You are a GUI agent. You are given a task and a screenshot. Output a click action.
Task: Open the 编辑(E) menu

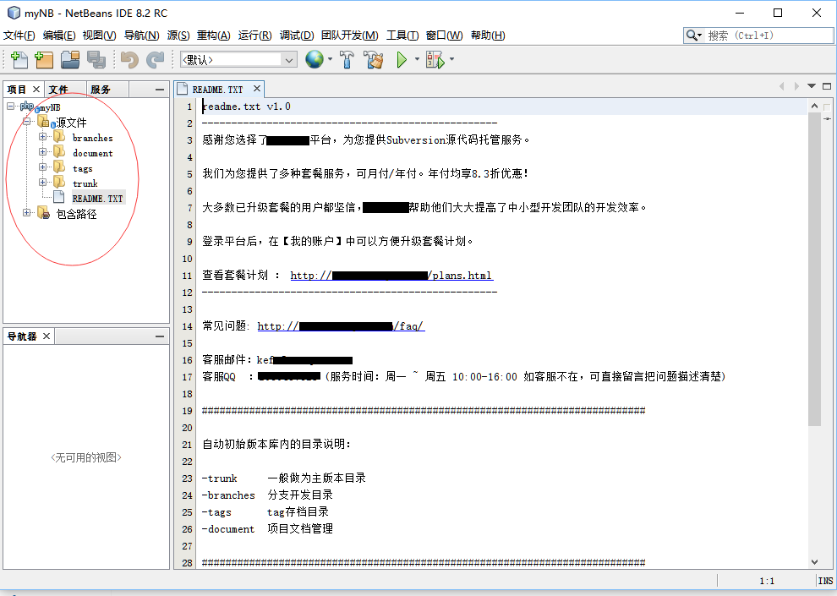click(59, 36)
